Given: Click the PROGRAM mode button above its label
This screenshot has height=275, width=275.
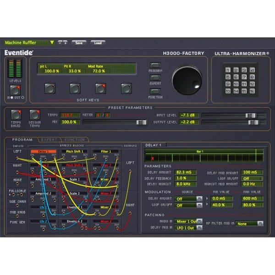Looking at the screenshot, I should click(x=155, y=65).
